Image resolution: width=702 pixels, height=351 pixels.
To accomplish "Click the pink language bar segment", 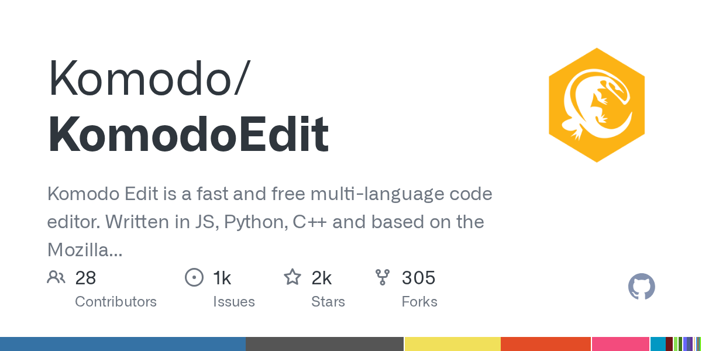I will [x=621, y=344].
